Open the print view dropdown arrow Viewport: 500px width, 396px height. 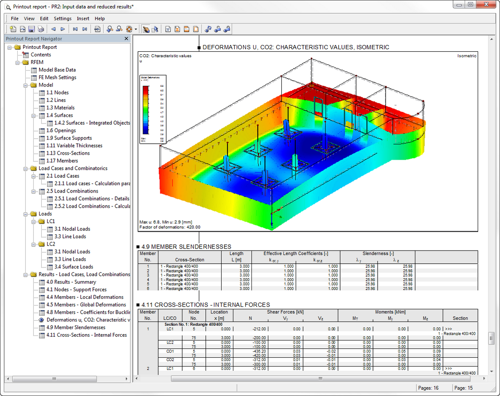coord(135,29)
